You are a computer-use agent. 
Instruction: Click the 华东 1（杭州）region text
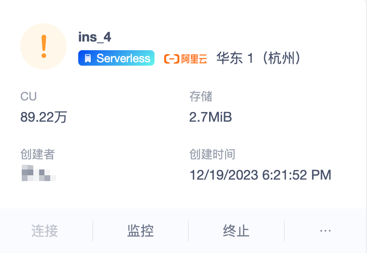(x=260, y=59)
